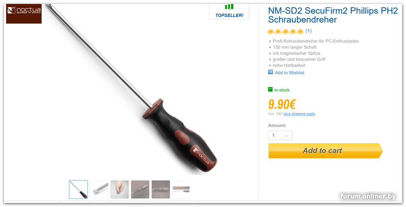Click the TOPSELLER badge with green bars
Viewport: 406px width, 207px height.
(229, 12)
